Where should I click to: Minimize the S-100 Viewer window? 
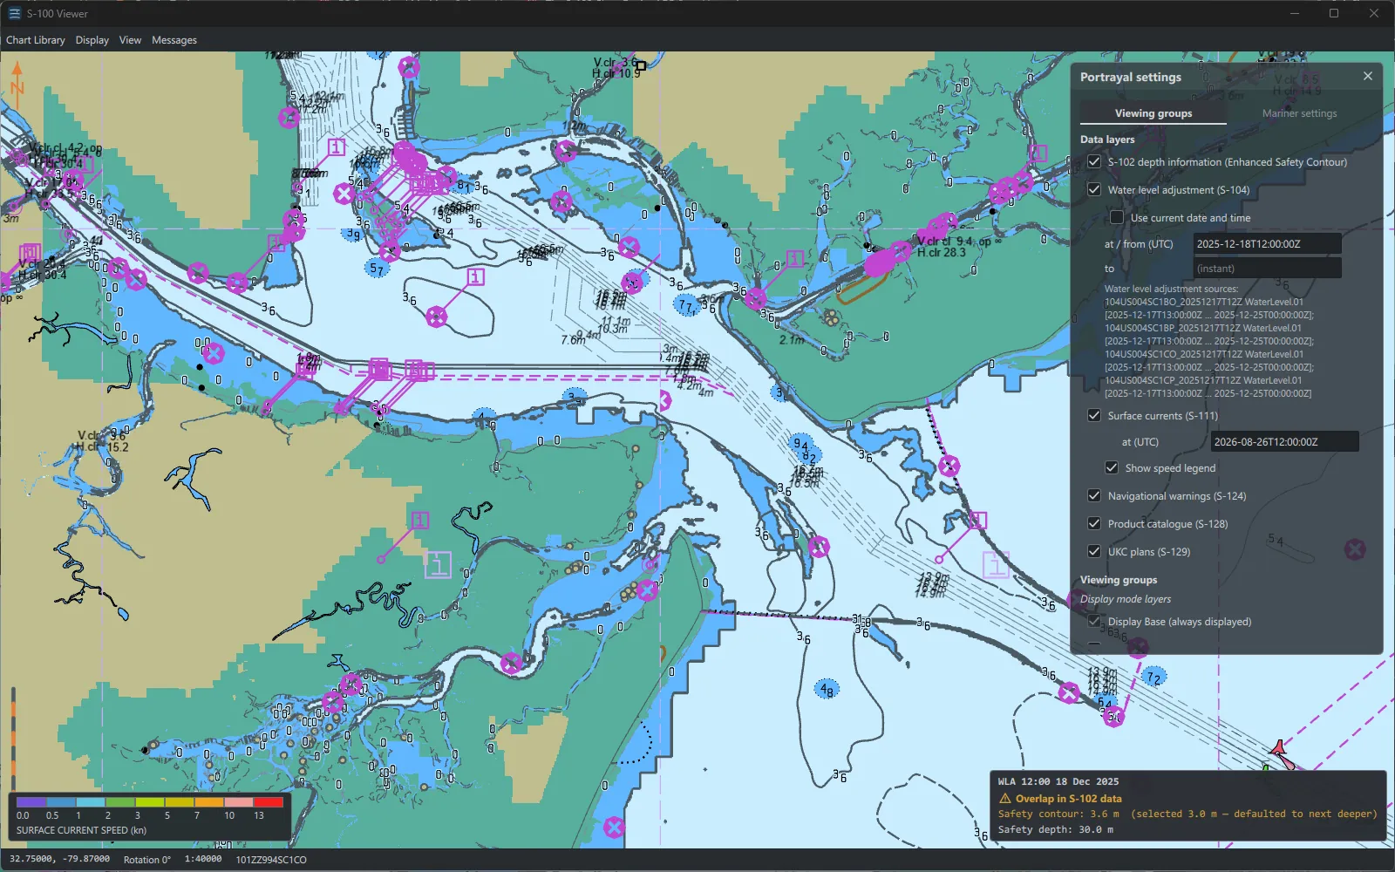click(1295, 13)
